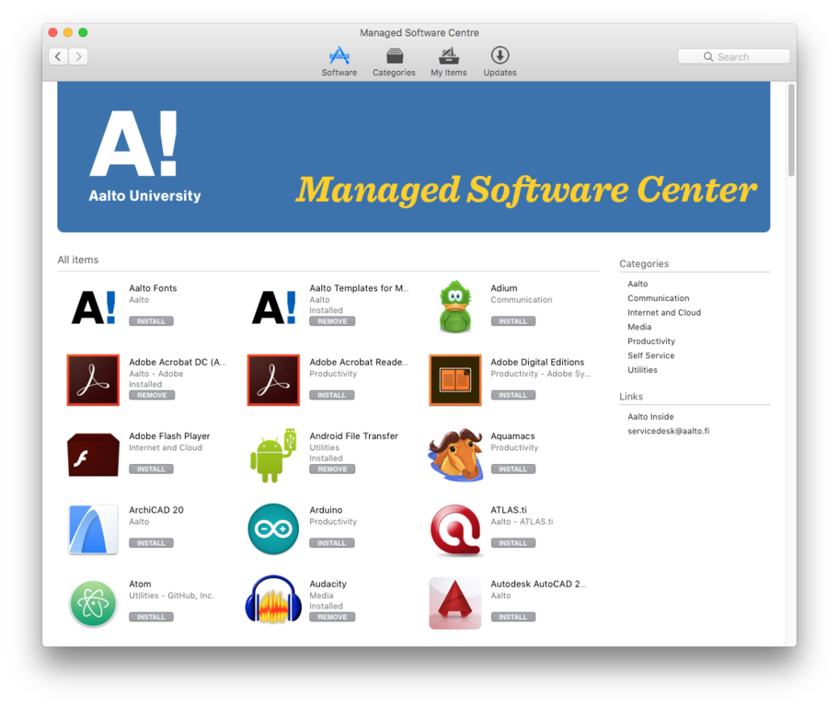Viewport: 839px width, 707px height.
Task: Open the Adium duck icon
Action: 455,307
